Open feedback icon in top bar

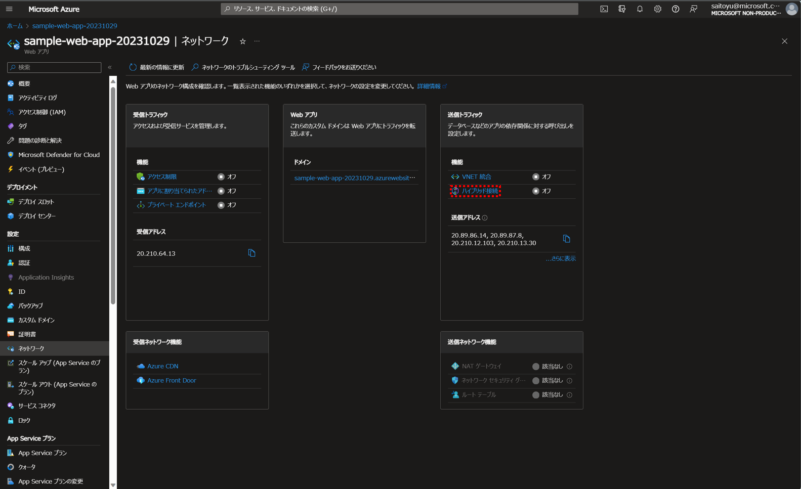click(693, 9)
